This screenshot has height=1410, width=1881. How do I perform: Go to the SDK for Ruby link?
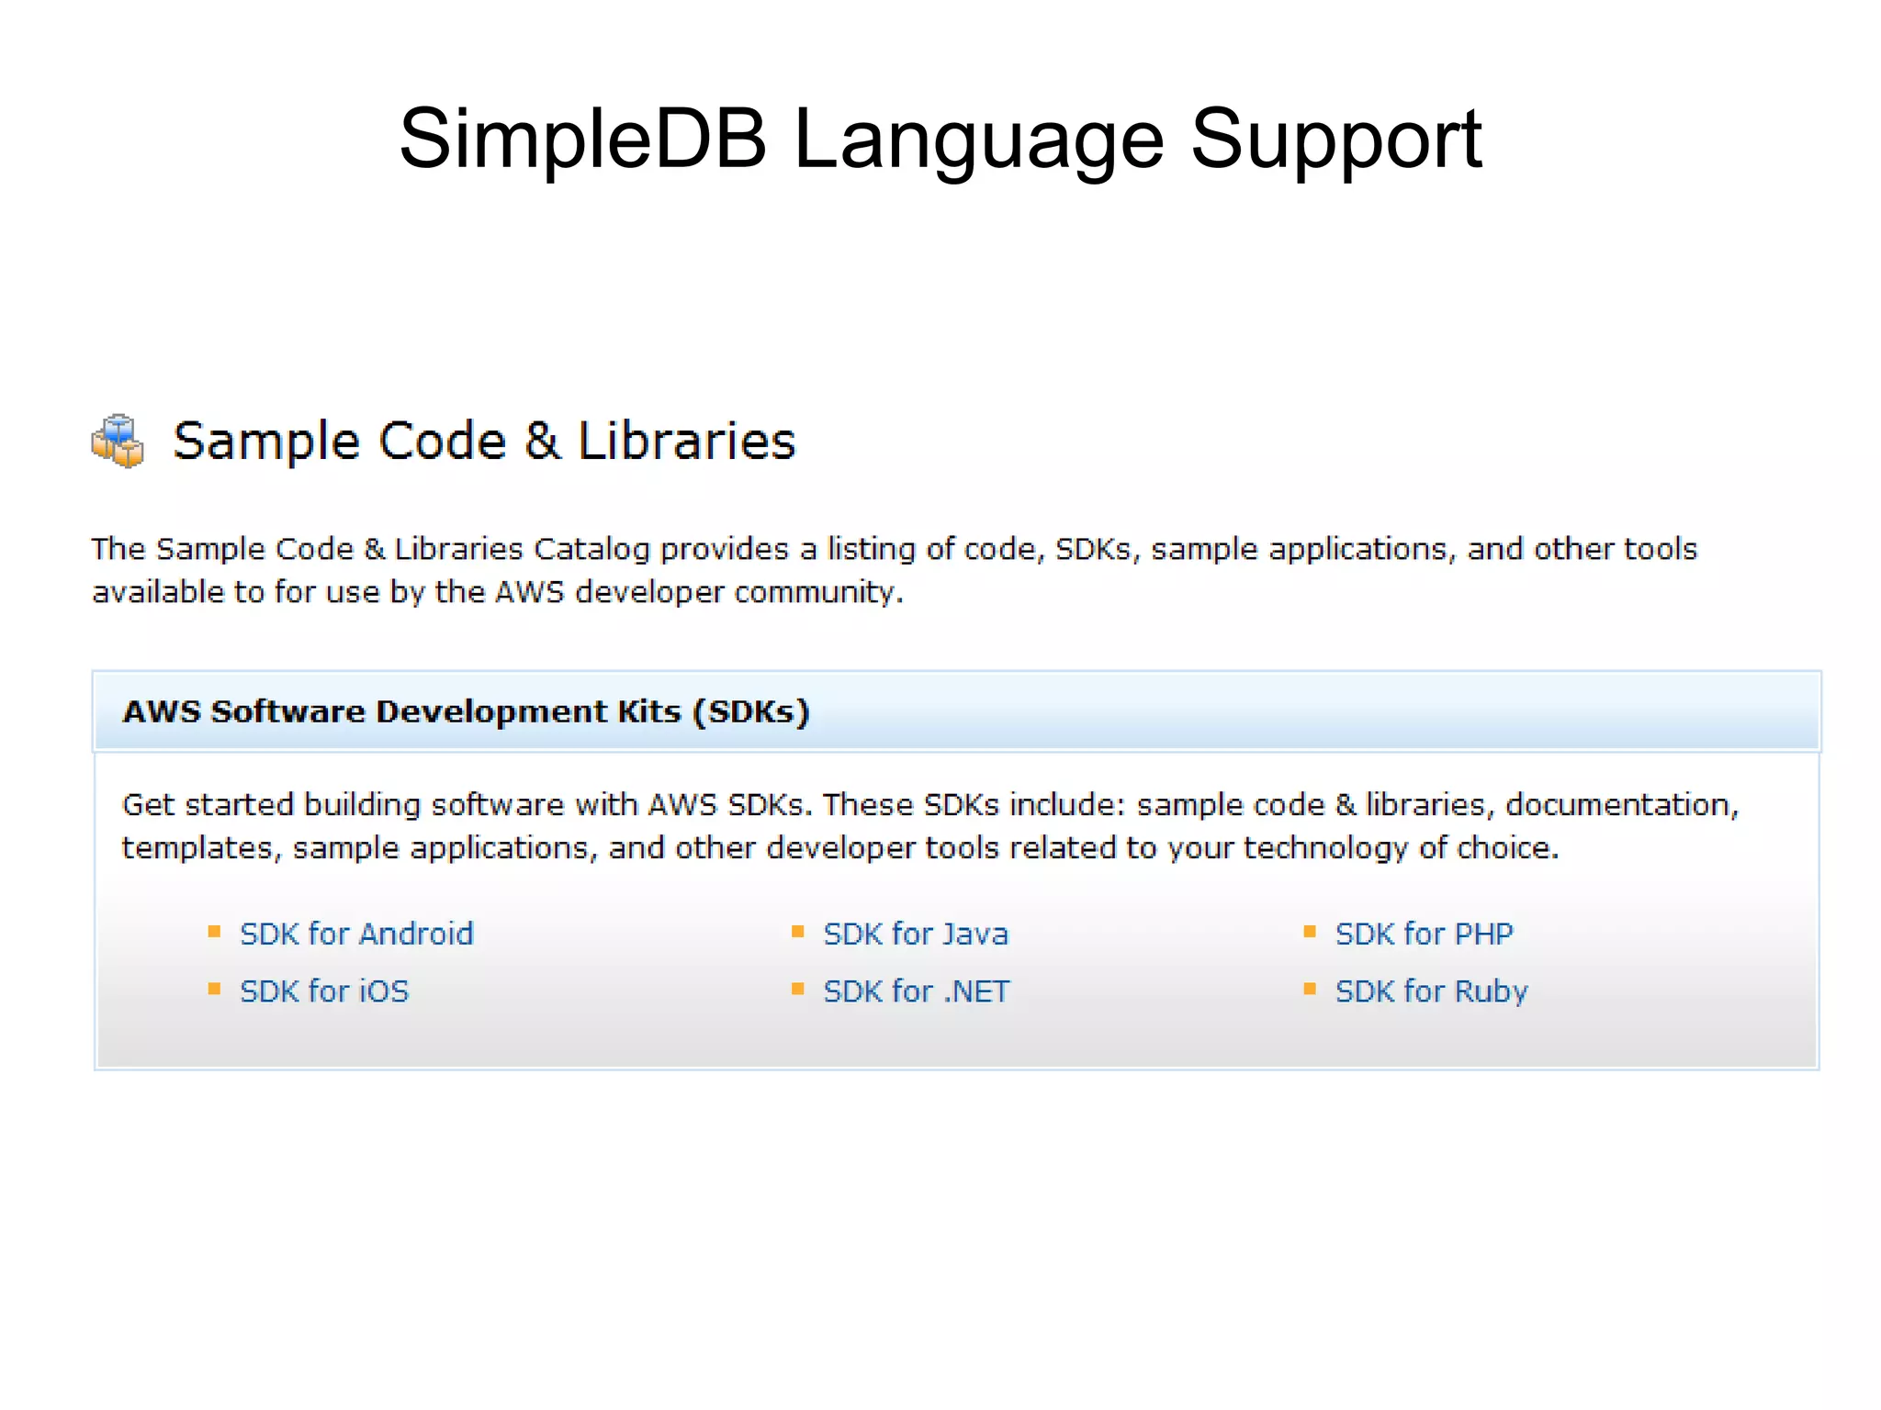click(1432, 991)
